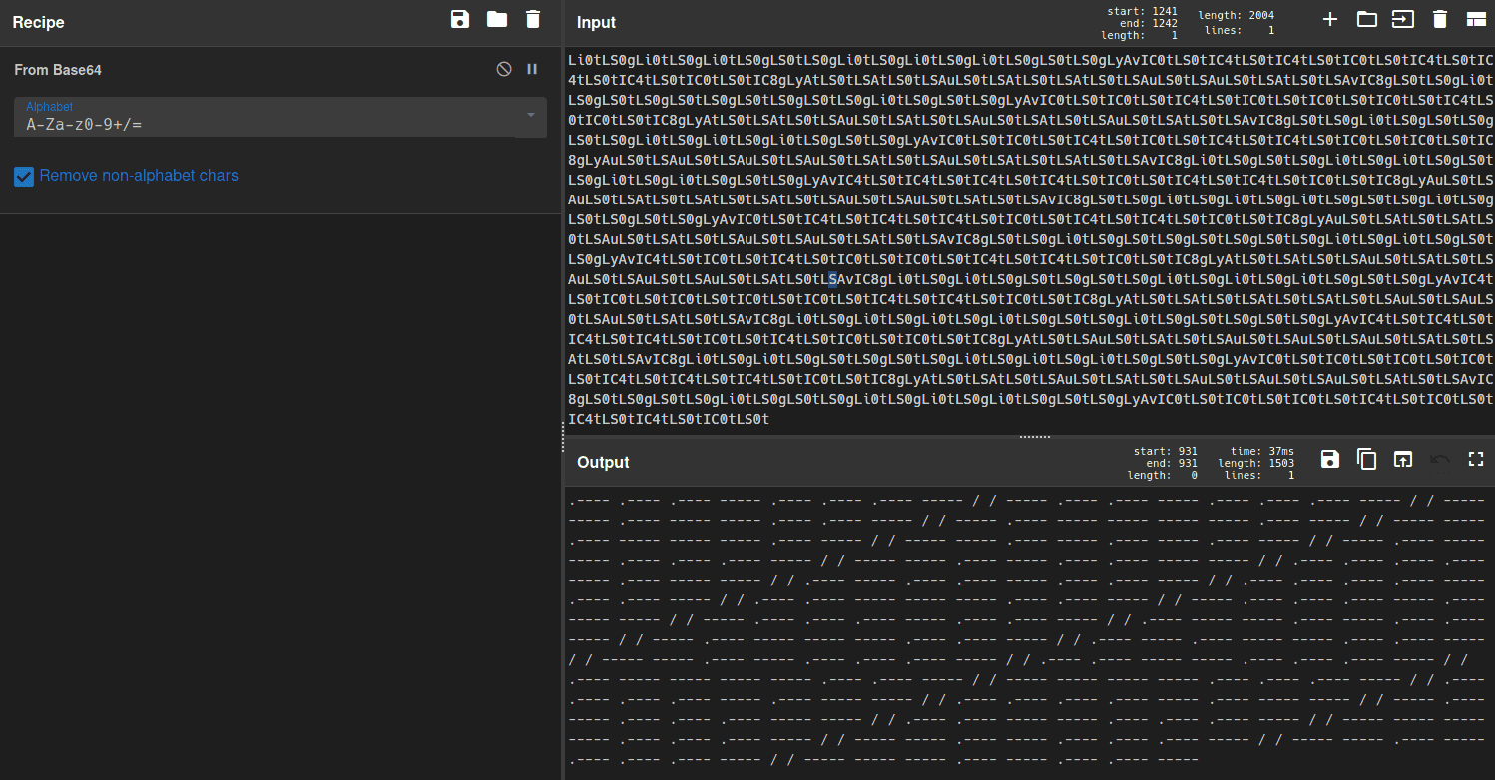
Task: Load a recipe via folder icon
Action: tap(496, 19)
